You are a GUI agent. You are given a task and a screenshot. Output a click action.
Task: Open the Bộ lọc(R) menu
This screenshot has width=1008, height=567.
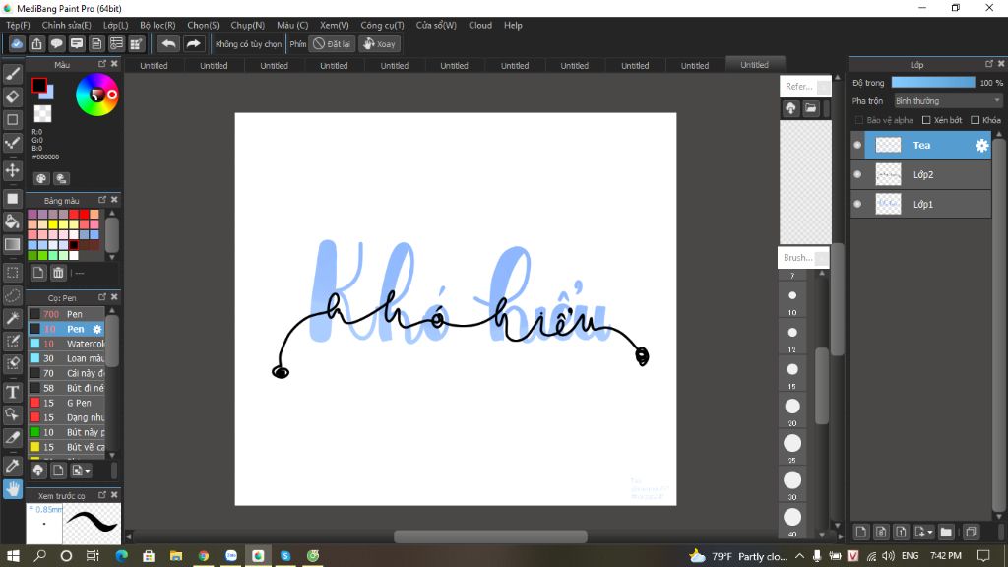157,25
